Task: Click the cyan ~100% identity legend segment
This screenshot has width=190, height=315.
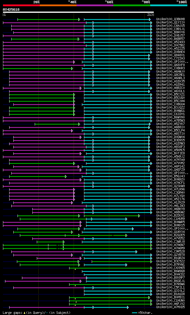Action: pos(169,5)
